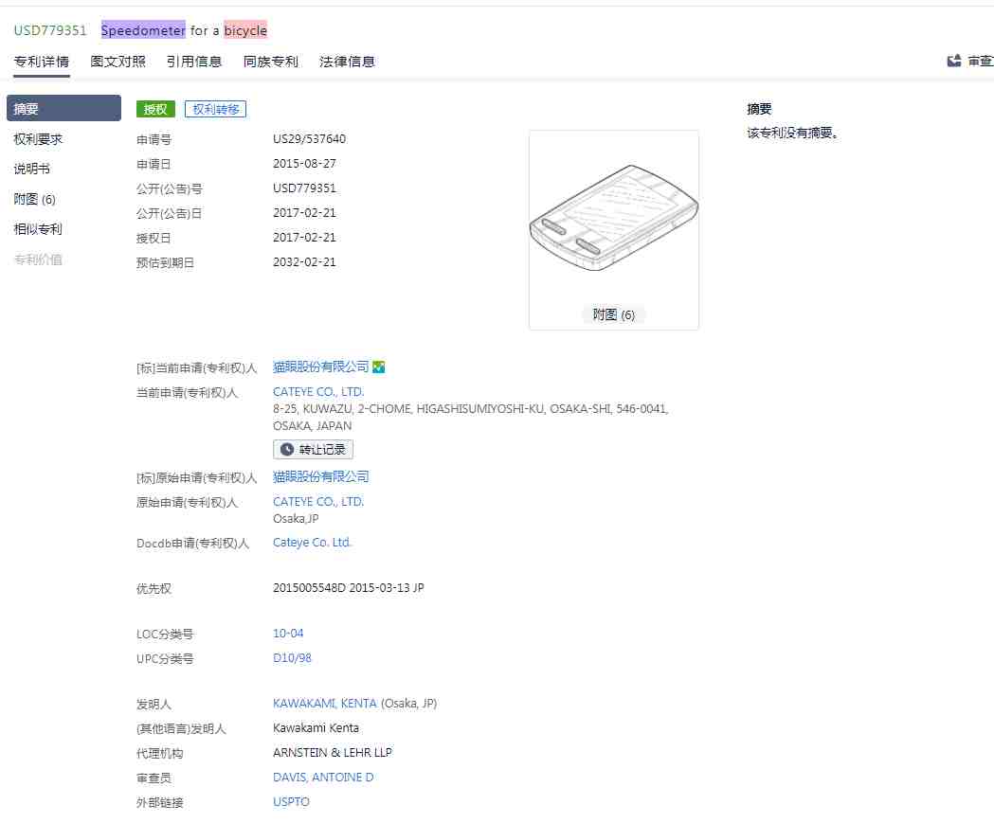The image size is (994, 823).
Task: Open 权利要求 in the left sidebar
Action: 38,139
